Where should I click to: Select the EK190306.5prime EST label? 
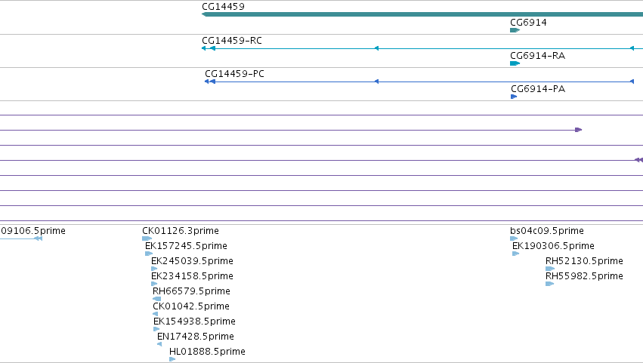click(x=553, y=246)
